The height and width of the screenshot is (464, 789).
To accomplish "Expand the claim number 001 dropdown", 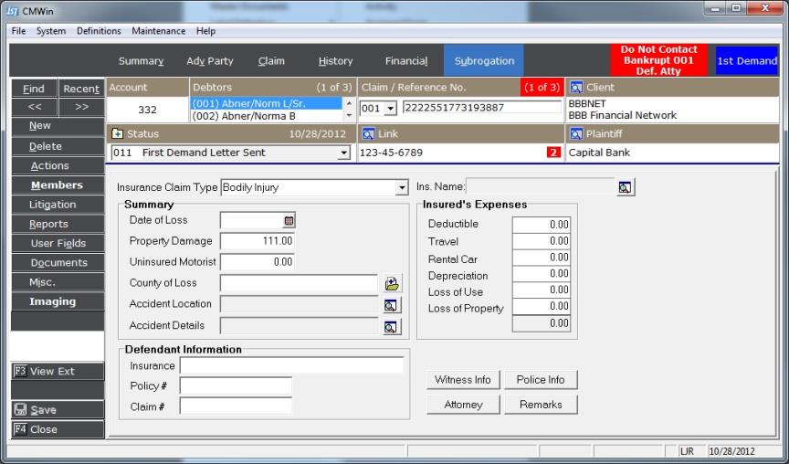I will 391,109.
